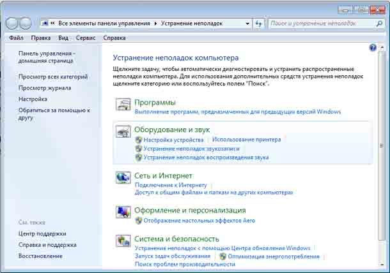Open the Файл menu
This screenshot has height=273, width=390.
click(x=16, y=38)
